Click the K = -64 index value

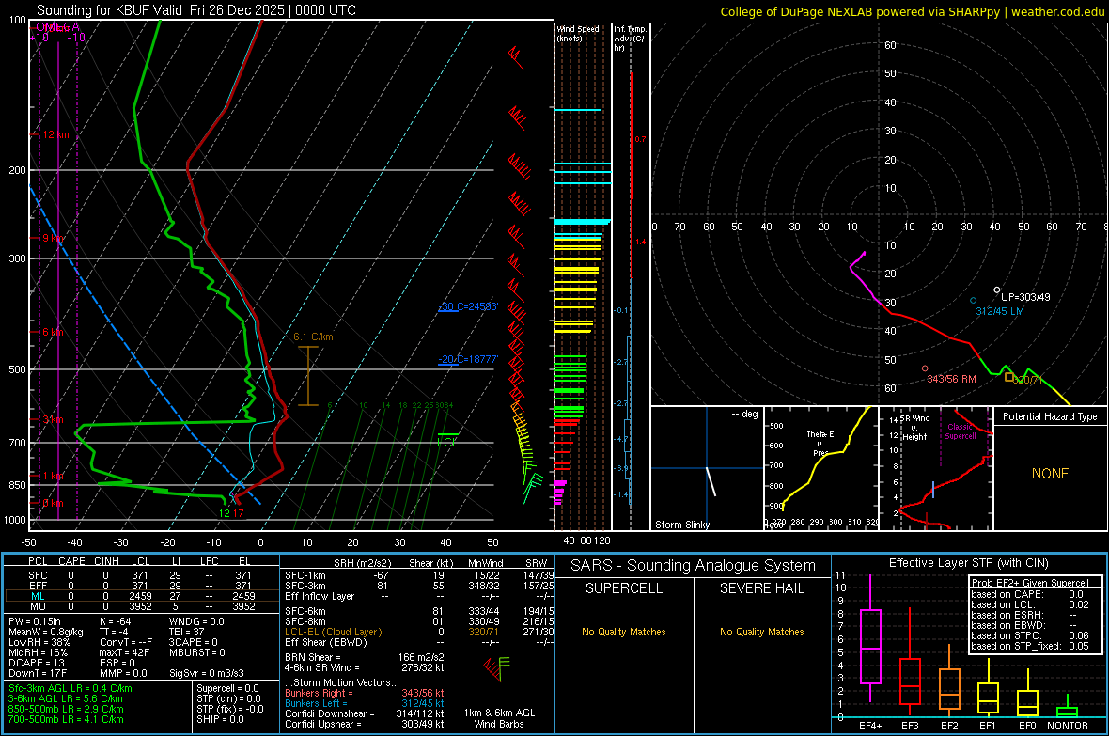(x=116, y=621)
